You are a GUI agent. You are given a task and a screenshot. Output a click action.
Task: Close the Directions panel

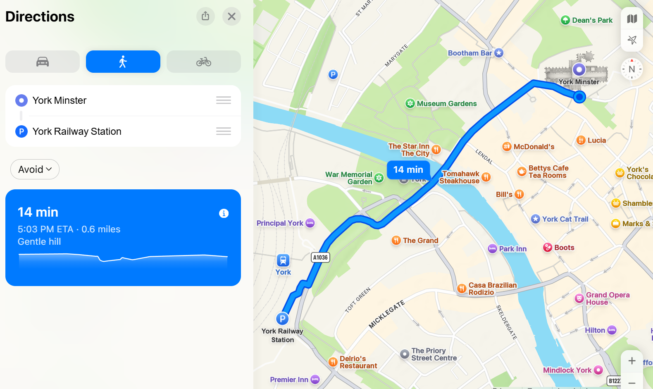(x=232, y=16)
